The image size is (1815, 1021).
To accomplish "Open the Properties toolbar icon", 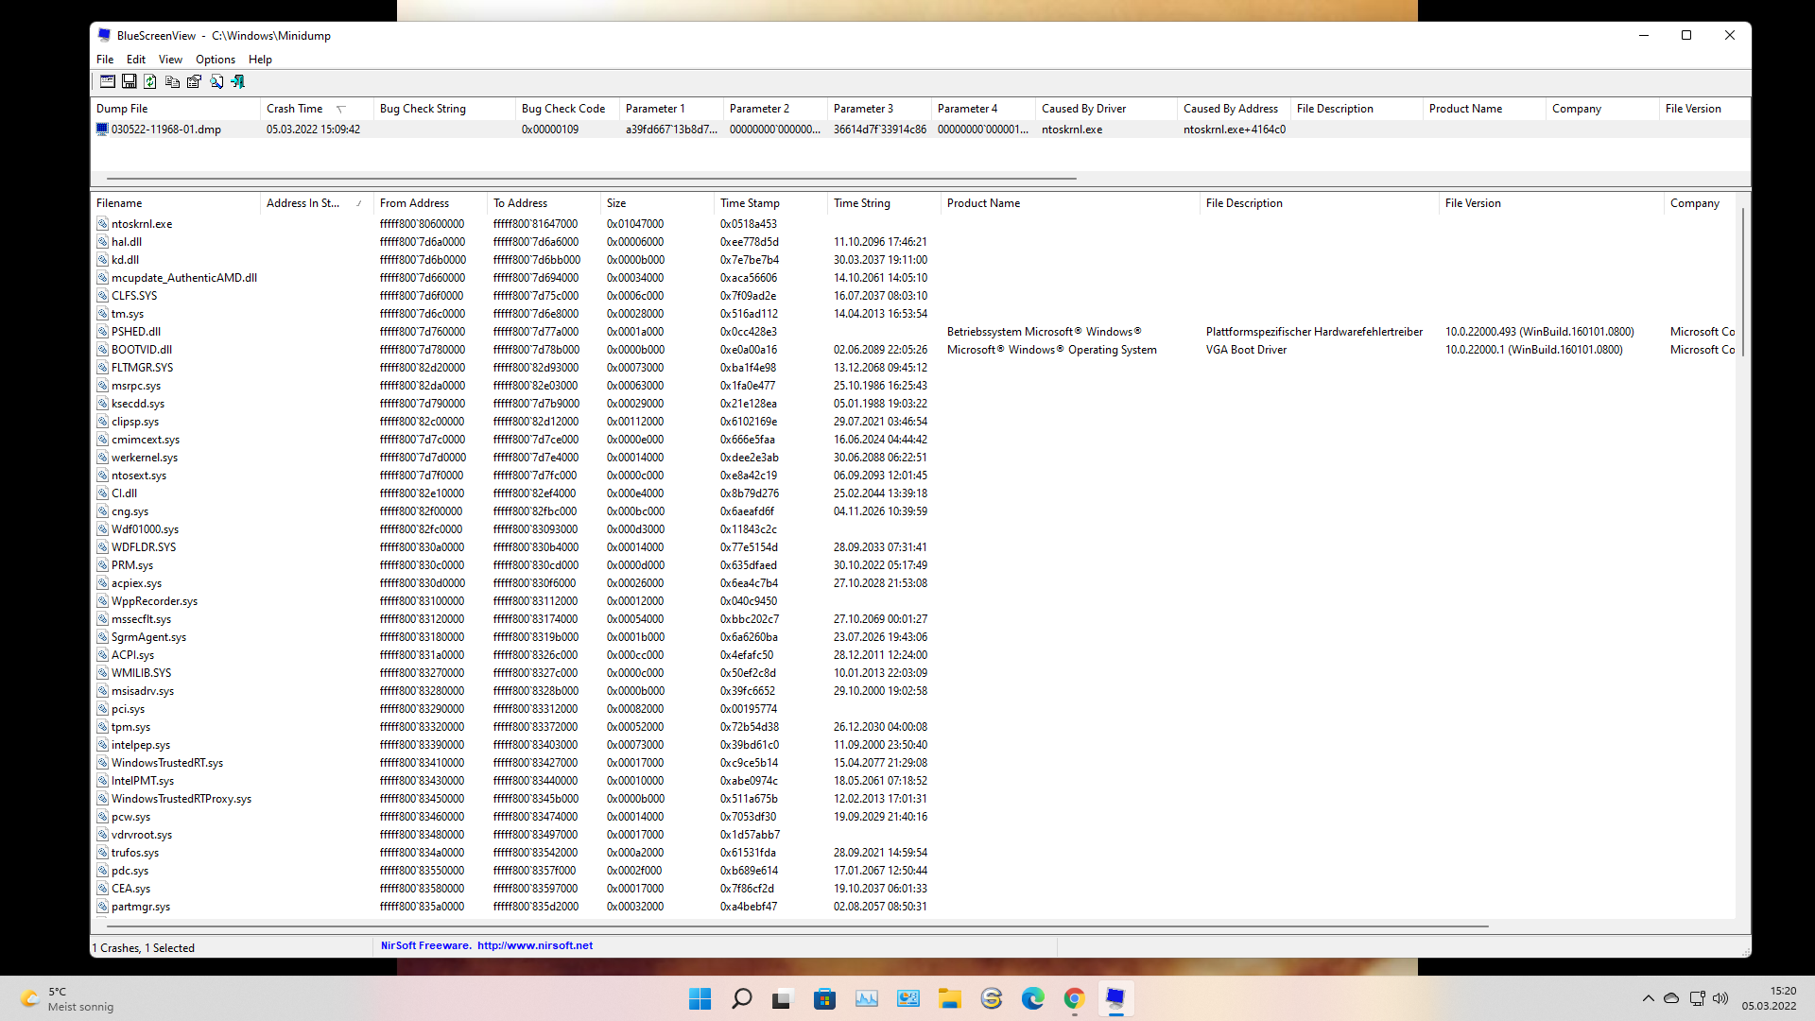I will click(x=194, y=82).
